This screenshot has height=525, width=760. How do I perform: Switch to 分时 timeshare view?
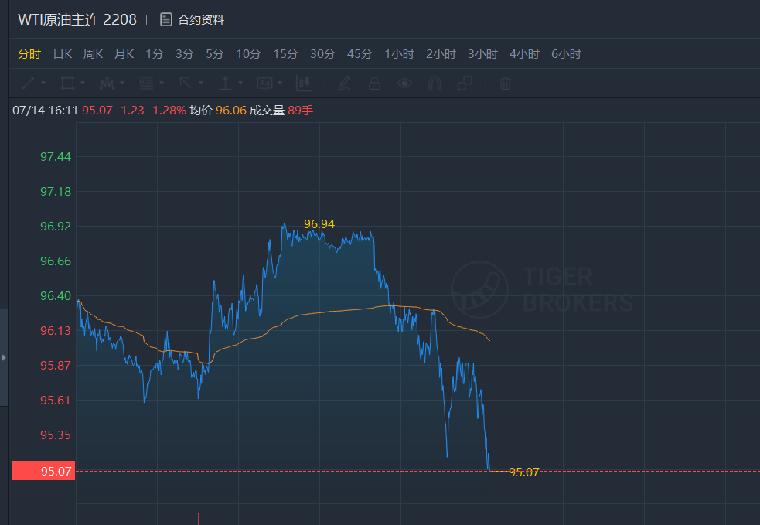(x=29, y=54)
